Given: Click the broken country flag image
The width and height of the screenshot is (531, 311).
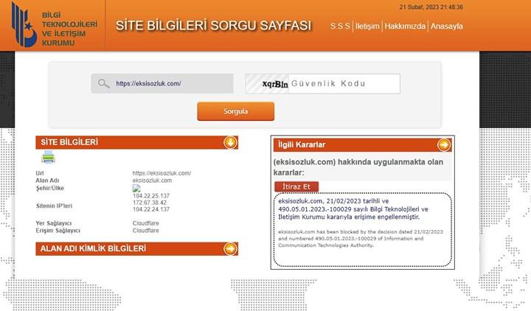Looking at the screenshot, I should 136,188.
